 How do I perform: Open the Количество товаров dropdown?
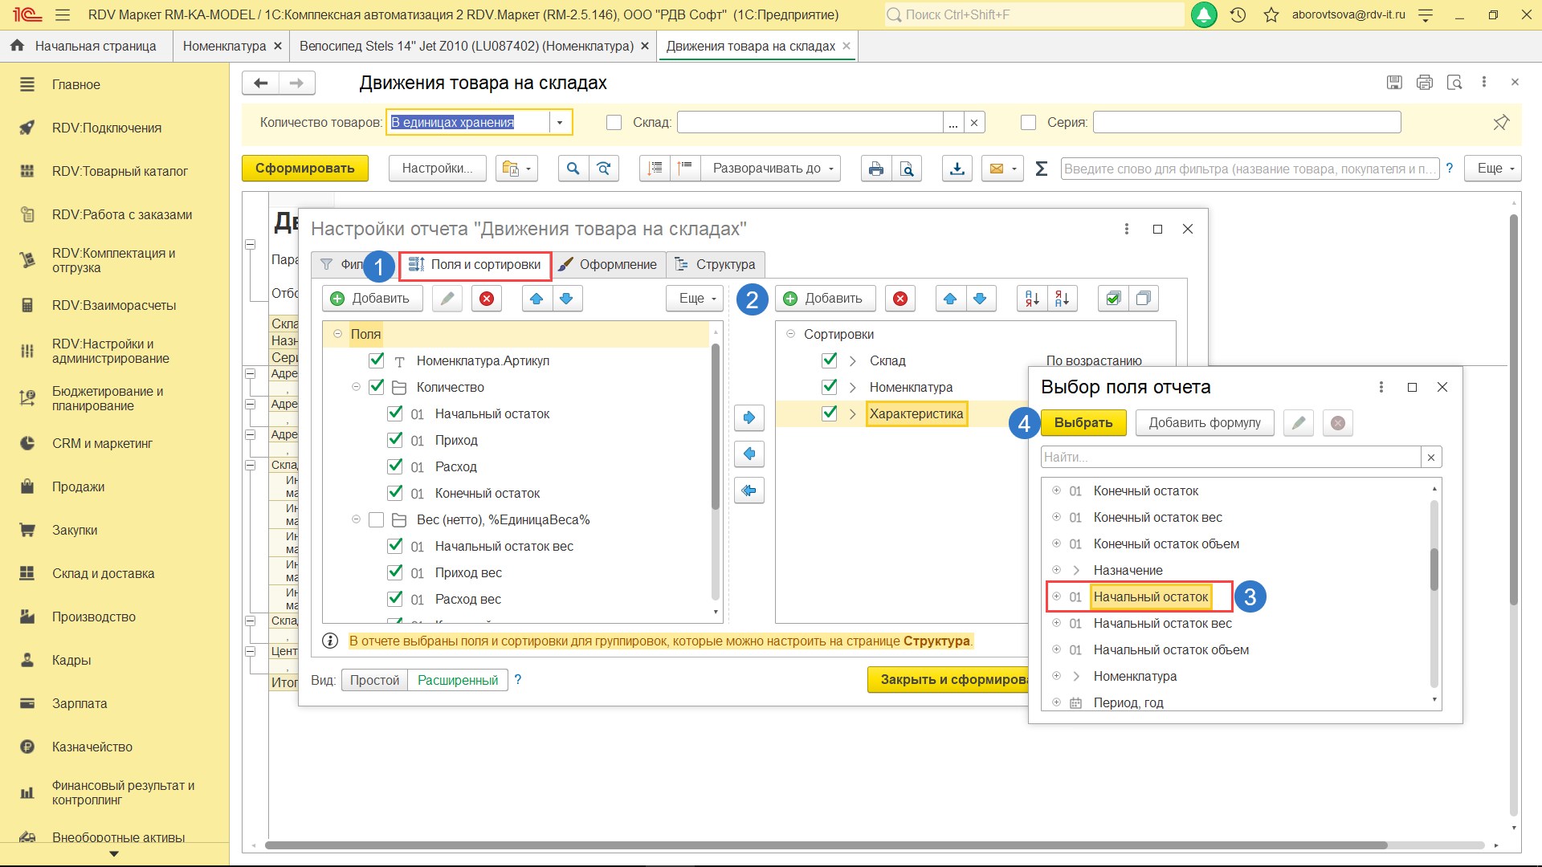[x=560, y=122]
